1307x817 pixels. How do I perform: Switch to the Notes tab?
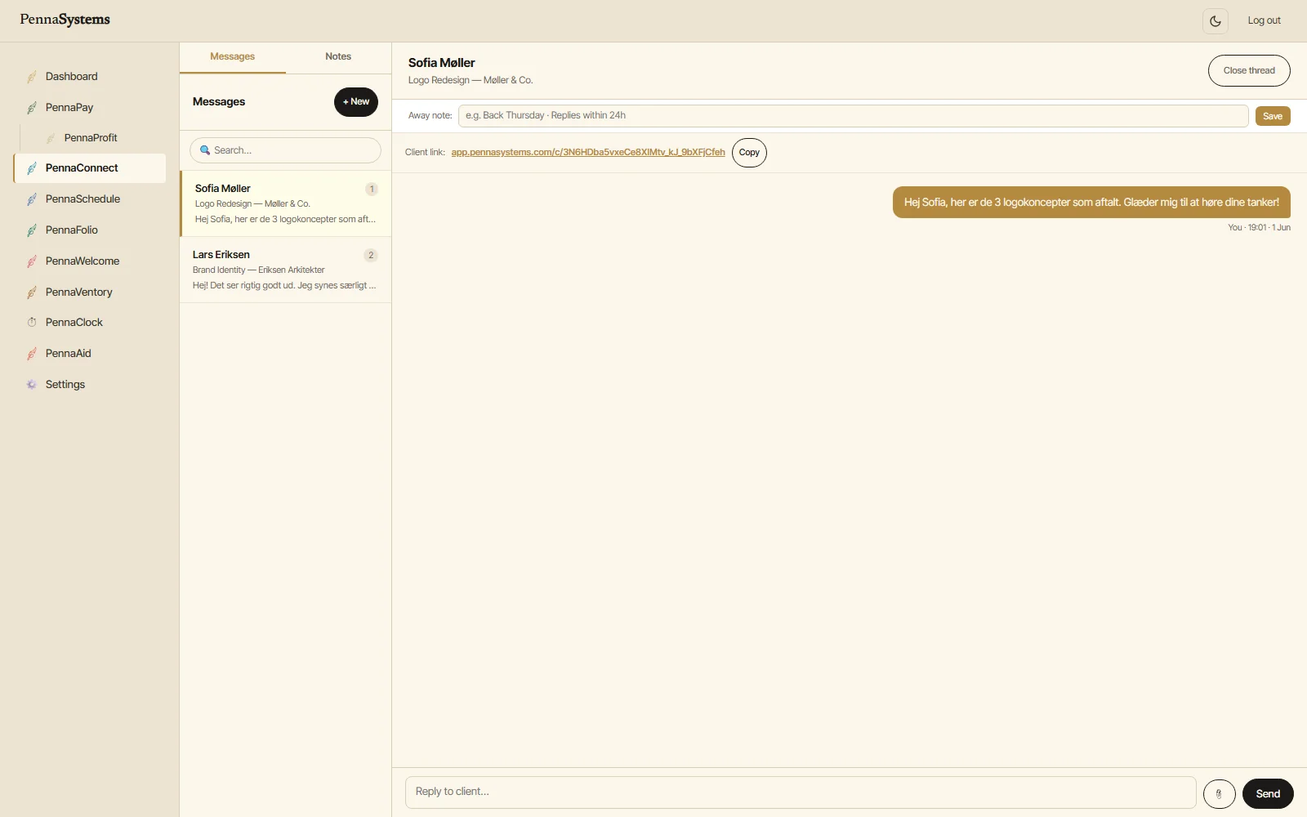coord(338,57)
